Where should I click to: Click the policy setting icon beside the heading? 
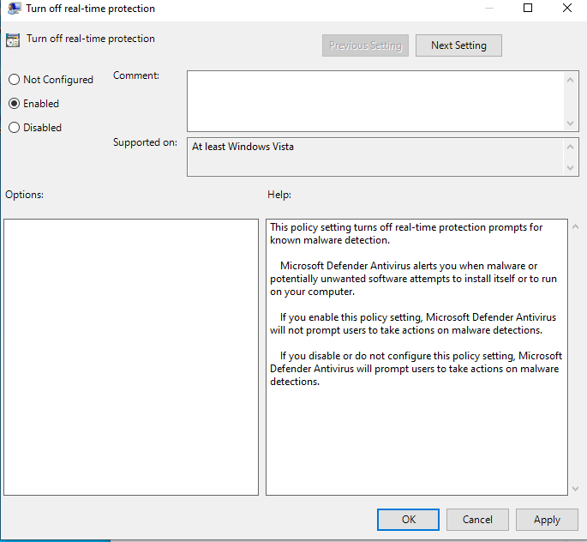pos(13,39)
